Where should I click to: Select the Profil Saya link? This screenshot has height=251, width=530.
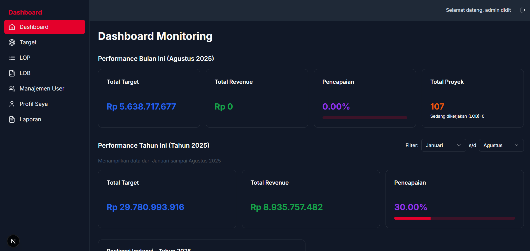point(34,104)
